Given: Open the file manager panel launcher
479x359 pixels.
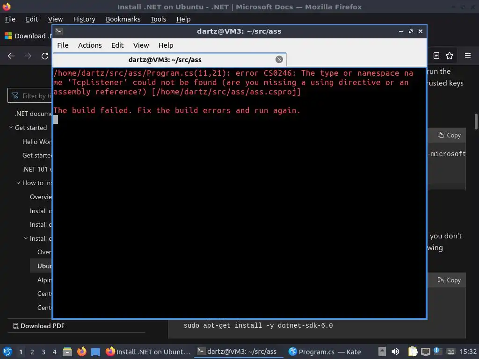Looking at the screenshot, I should pos(67,352).
